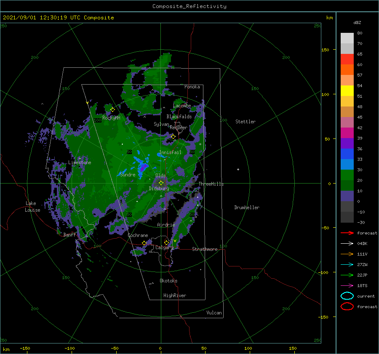Click the Stettler city label
This screenshot has height=354, width=379.
point(246,122)
